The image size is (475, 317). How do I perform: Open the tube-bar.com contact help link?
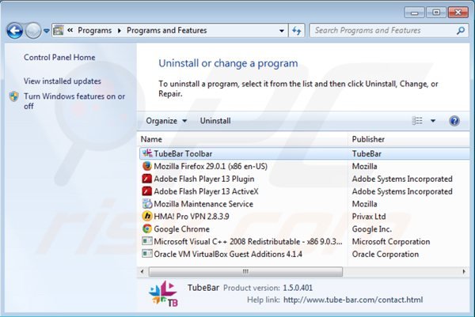[353, 300]
